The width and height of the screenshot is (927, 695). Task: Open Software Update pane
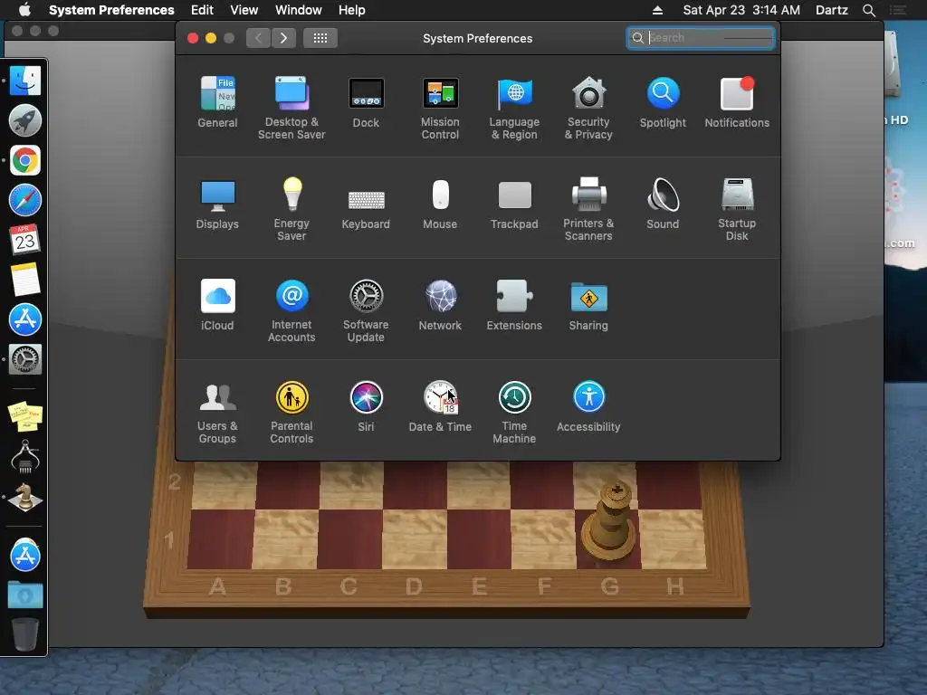click(366, 311)
